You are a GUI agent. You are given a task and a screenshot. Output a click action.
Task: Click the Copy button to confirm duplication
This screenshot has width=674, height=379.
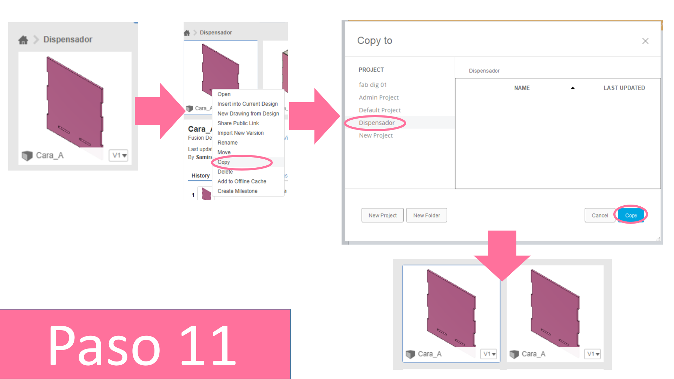click(631, 215)
